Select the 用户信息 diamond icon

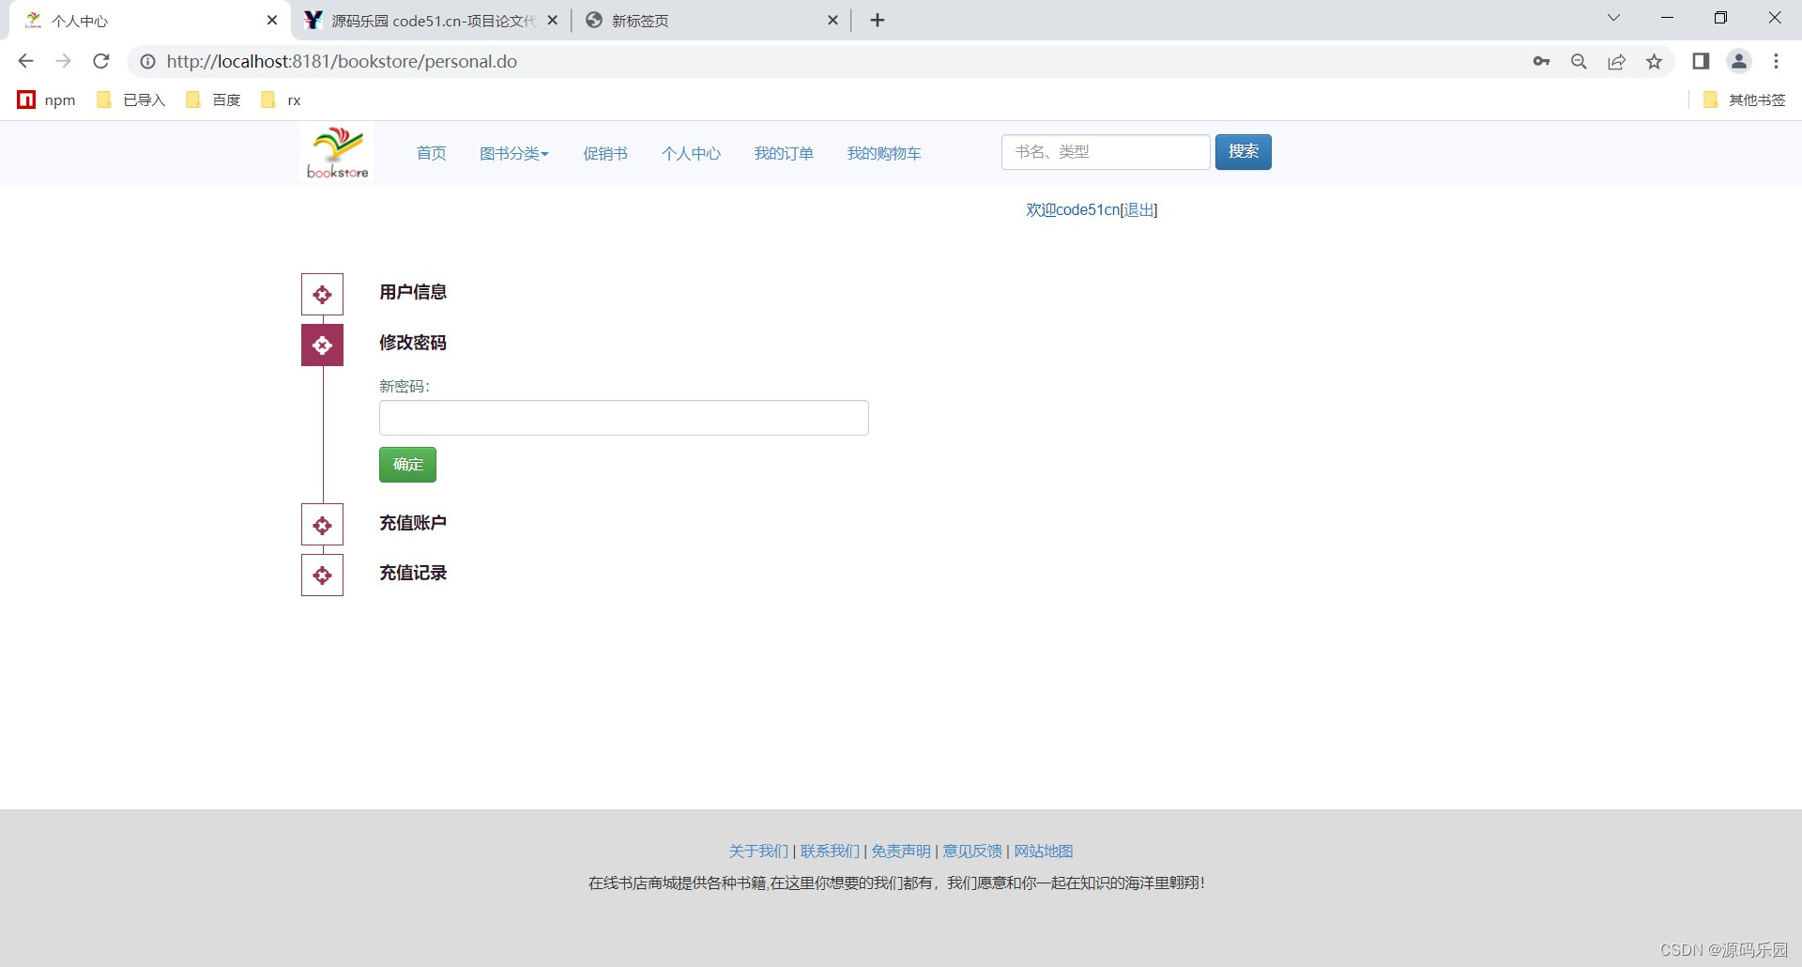click(x=322, y=294)
